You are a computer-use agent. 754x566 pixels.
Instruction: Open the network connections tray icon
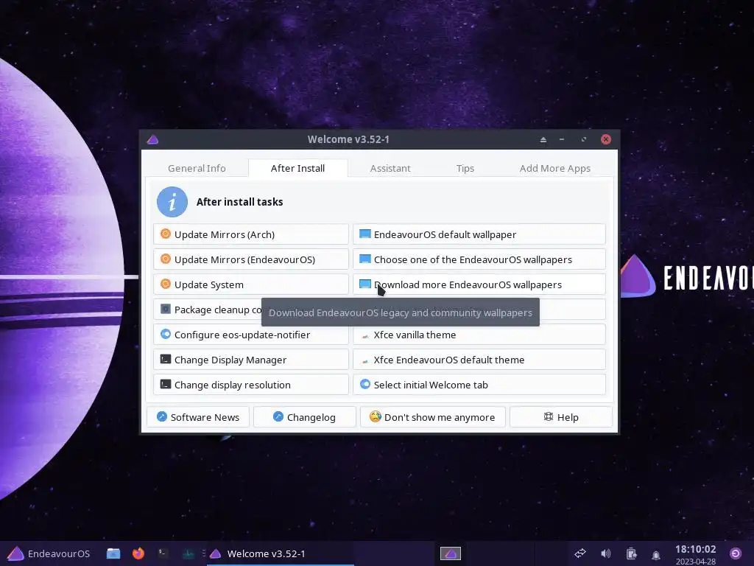(x=580, y=553)
